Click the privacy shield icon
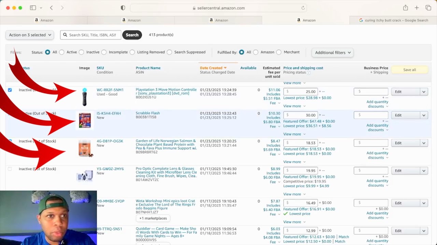Image resolution: width=437 pixels, height=245 pixels. tap(123, 8)
